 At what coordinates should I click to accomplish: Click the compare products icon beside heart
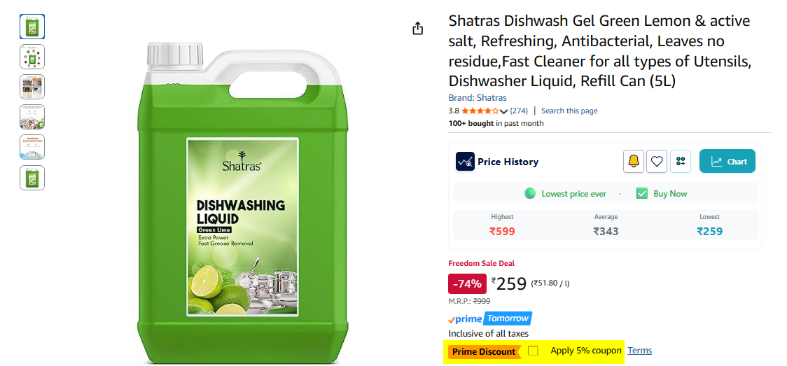tap(681, 162)
